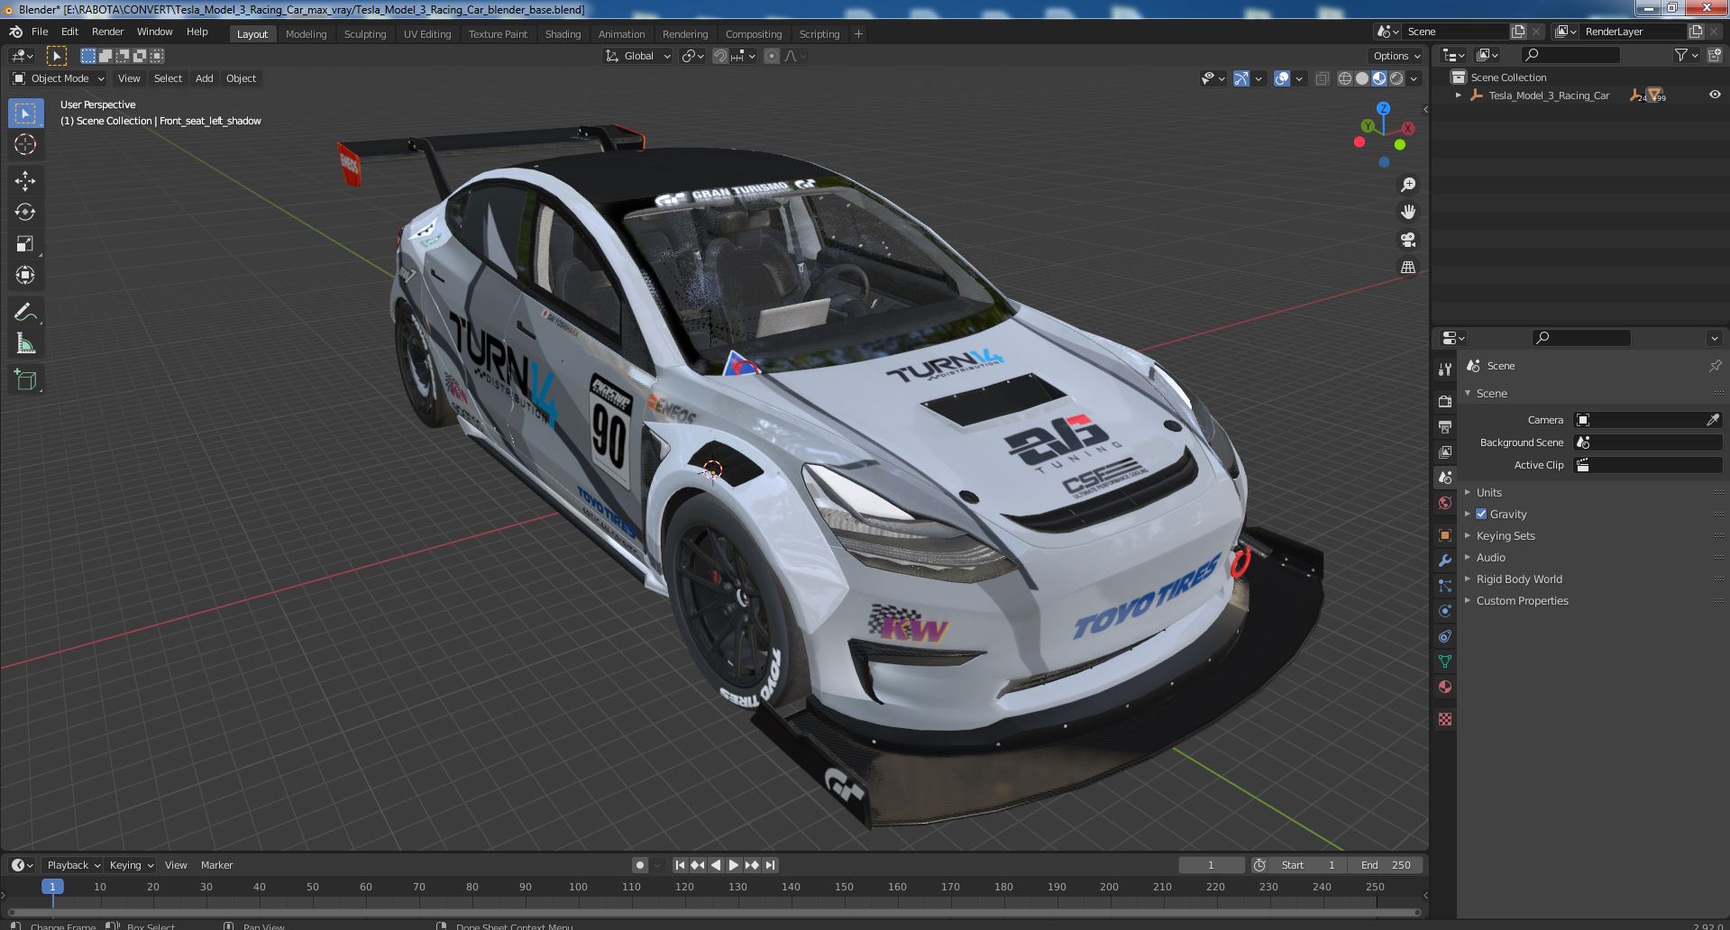Switch to wireframe viewport shading
1730x930 pixels.
[1345, 78]
